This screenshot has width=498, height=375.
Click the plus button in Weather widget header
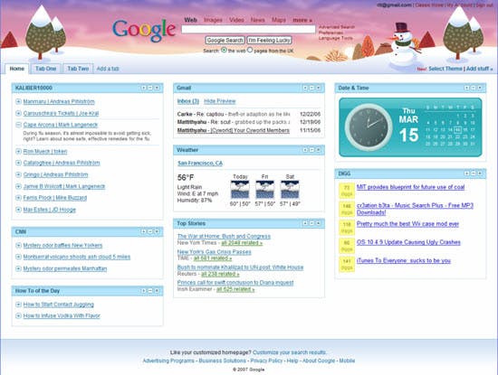pyautogui.click(x=305, y=150)
